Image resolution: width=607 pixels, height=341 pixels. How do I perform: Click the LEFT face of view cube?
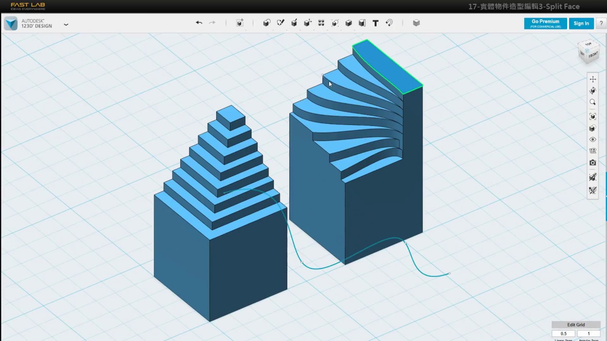pos(583,54)
